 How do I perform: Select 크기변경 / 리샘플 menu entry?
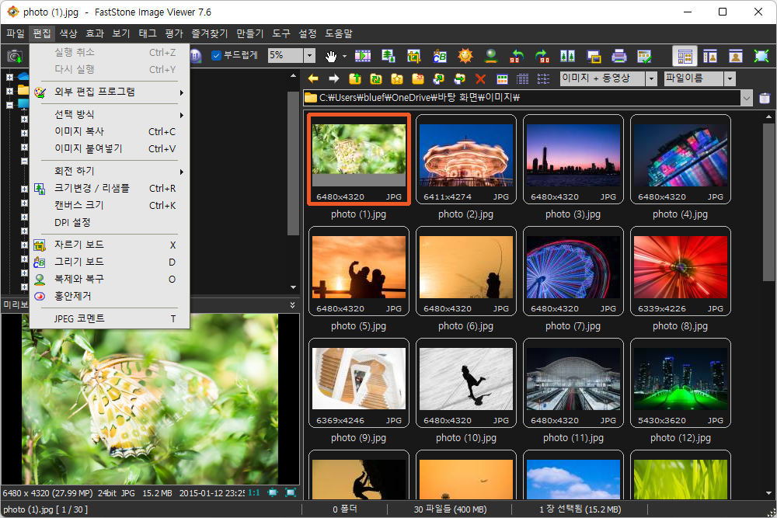coord(110,188)
